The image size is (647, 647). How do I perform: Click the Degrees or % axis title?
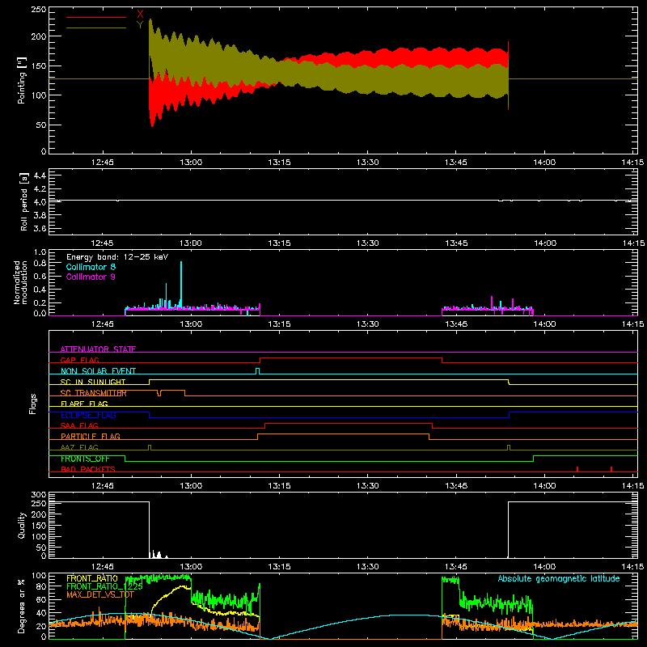coord(22,607)
